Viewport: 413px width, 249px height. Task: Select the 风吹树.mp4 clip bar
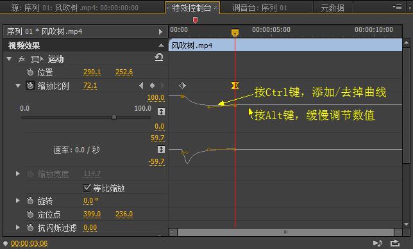point(285,45)
